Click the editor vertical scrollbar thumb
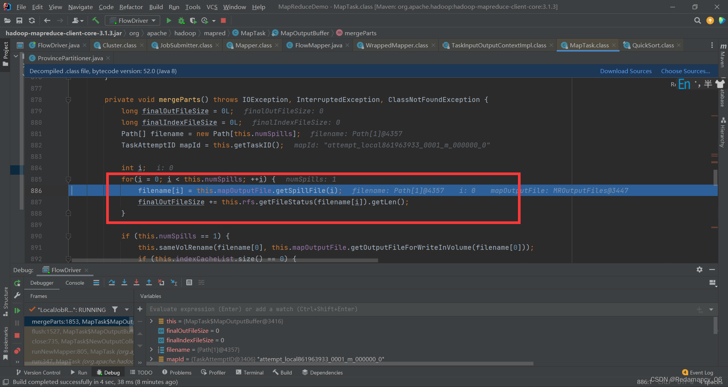Screen dimensions: 728x387 tap(715, 178)
